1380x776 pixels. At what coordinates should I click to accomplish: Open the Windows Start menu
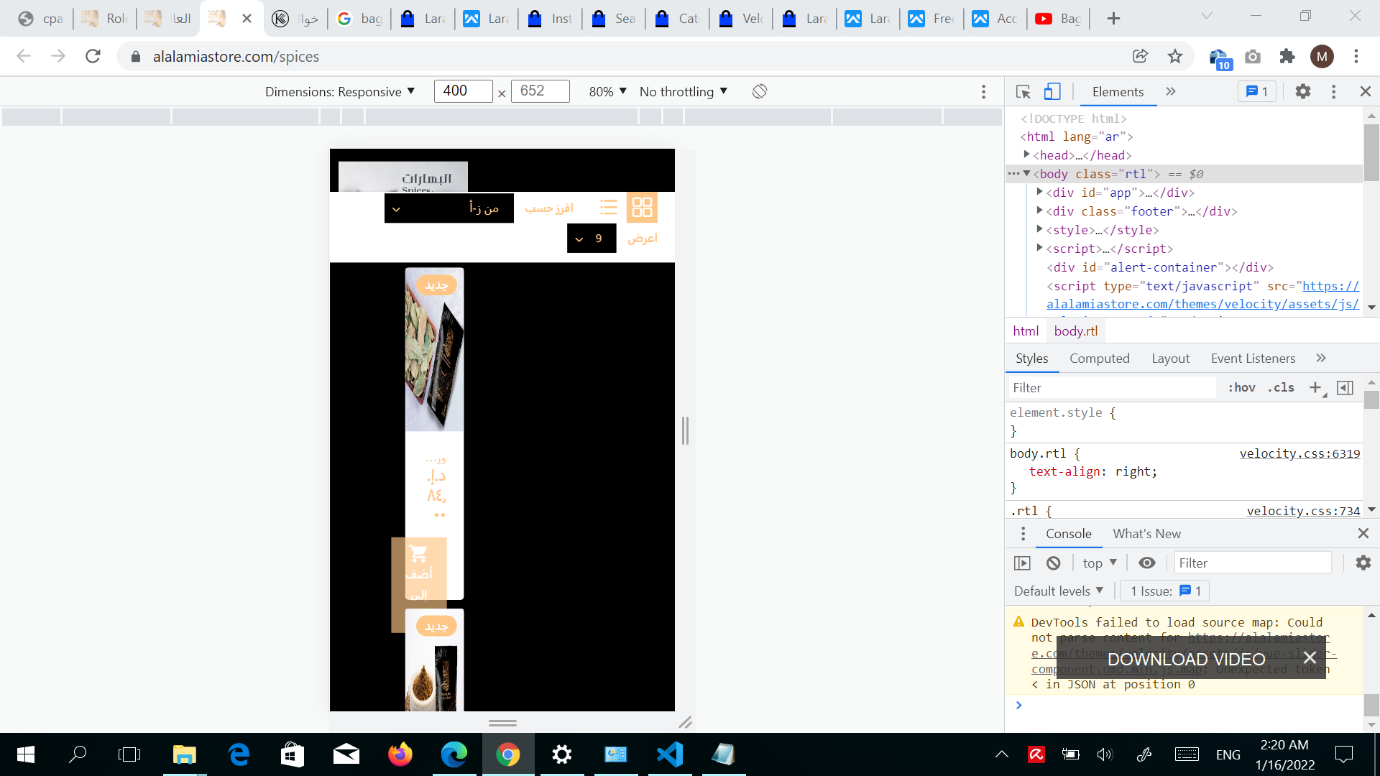coord(25,754)
